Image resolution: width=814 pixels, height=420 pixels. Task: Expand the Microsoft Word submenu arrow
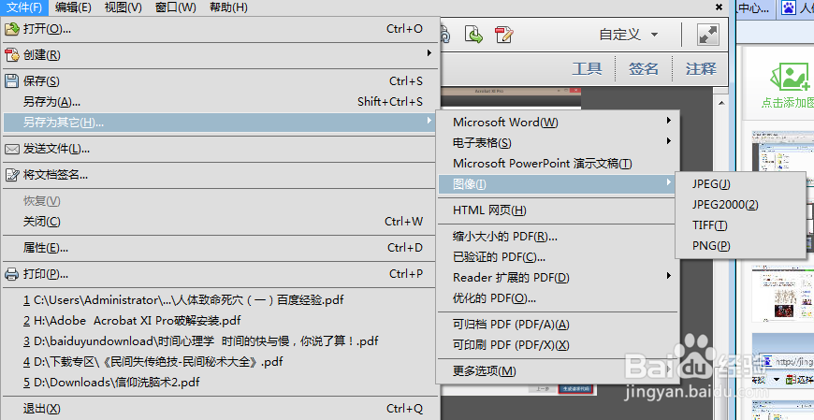669,121
